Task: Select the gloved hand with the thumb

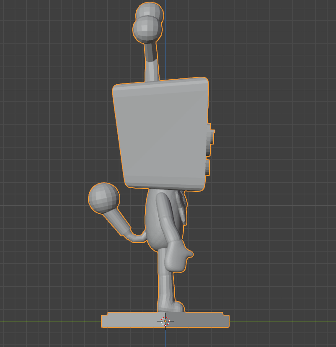Action: pos(176,256)
